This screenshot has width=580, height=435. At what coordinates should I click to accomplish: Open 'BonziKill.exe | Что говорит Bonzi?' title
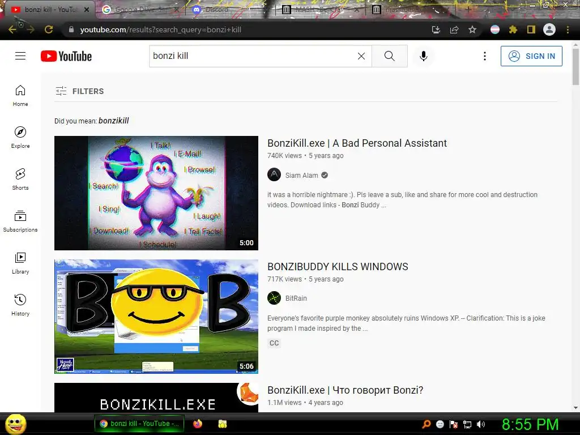pyautogui.click(x=345, y=390)
